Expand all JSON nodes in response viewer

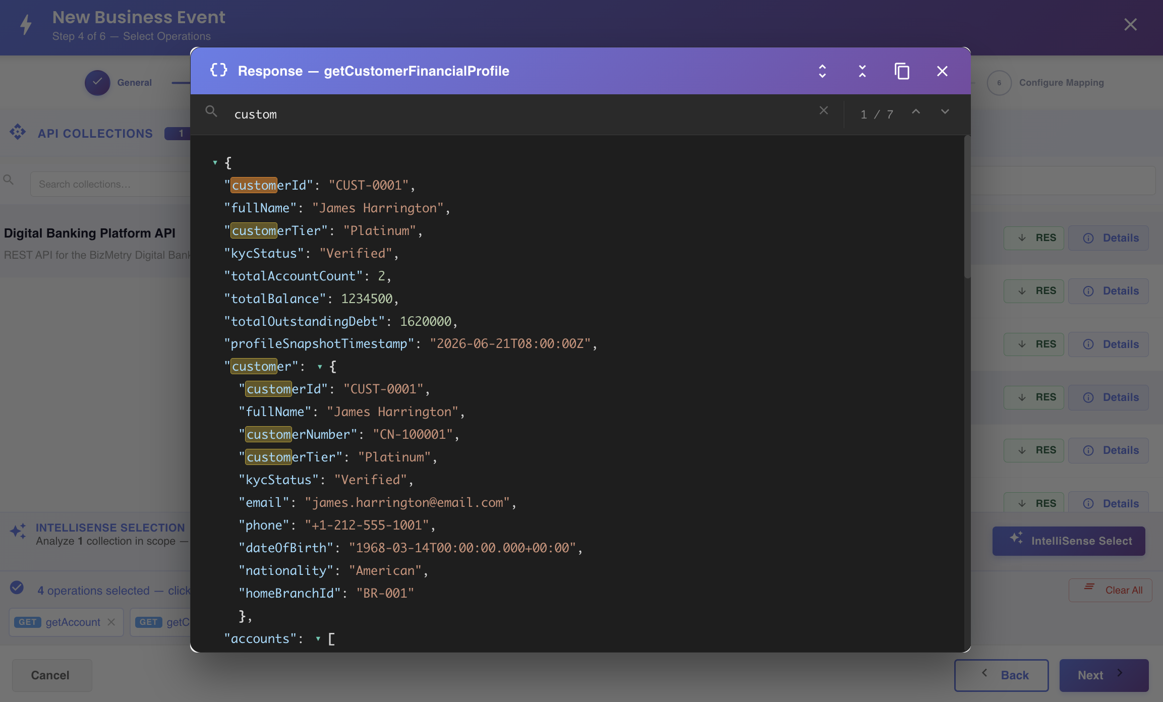point(822,71)
